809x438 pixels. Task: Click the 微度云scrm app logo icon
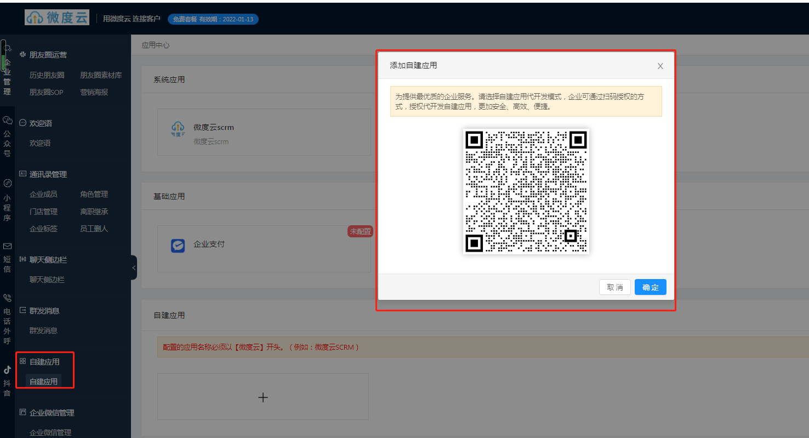click(178, 129)
